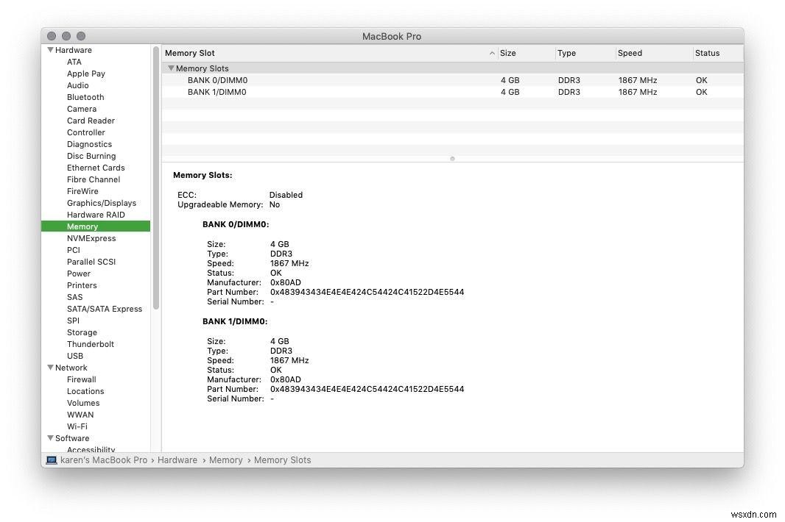
Task: Click Memory Slots group row
Action: 453,68
